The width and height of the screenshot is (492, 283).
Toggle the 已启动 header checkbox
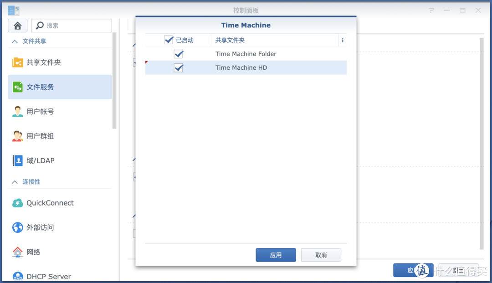tap(169, 40)
